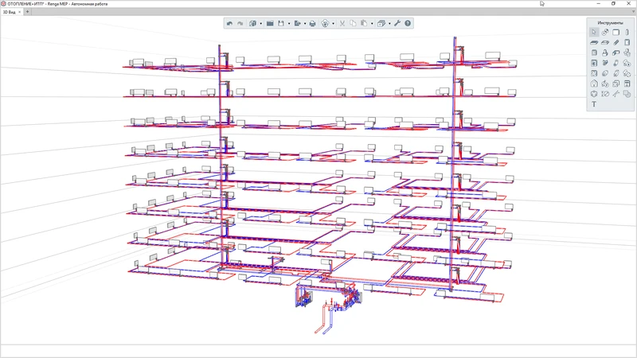Open project with the folder icon

270,24
